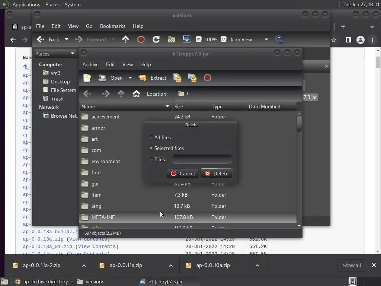Click the red Stop icon in archive toolbar
381x286 pixels.
pyautogui.click(x=207, y=78)
